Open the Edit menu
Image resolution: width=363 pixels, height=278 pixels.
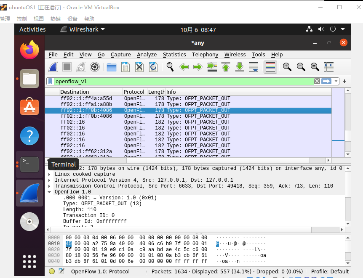[x=68, y=55]
